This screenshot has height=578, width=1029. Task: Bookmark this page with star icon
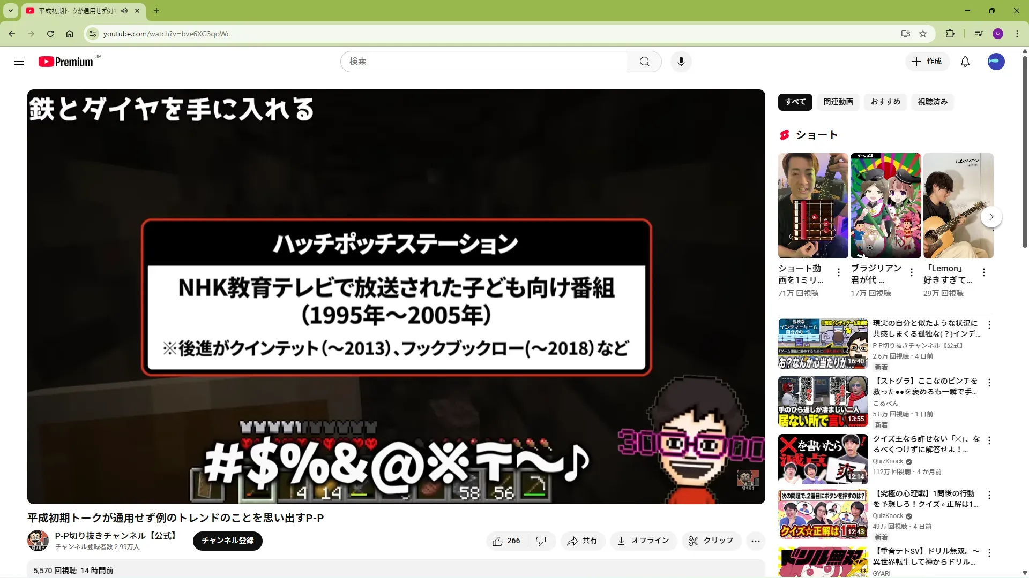point(923,34)
